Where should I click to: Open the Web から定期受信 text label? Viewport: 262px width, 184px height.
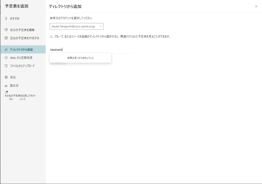coord(21,58)
